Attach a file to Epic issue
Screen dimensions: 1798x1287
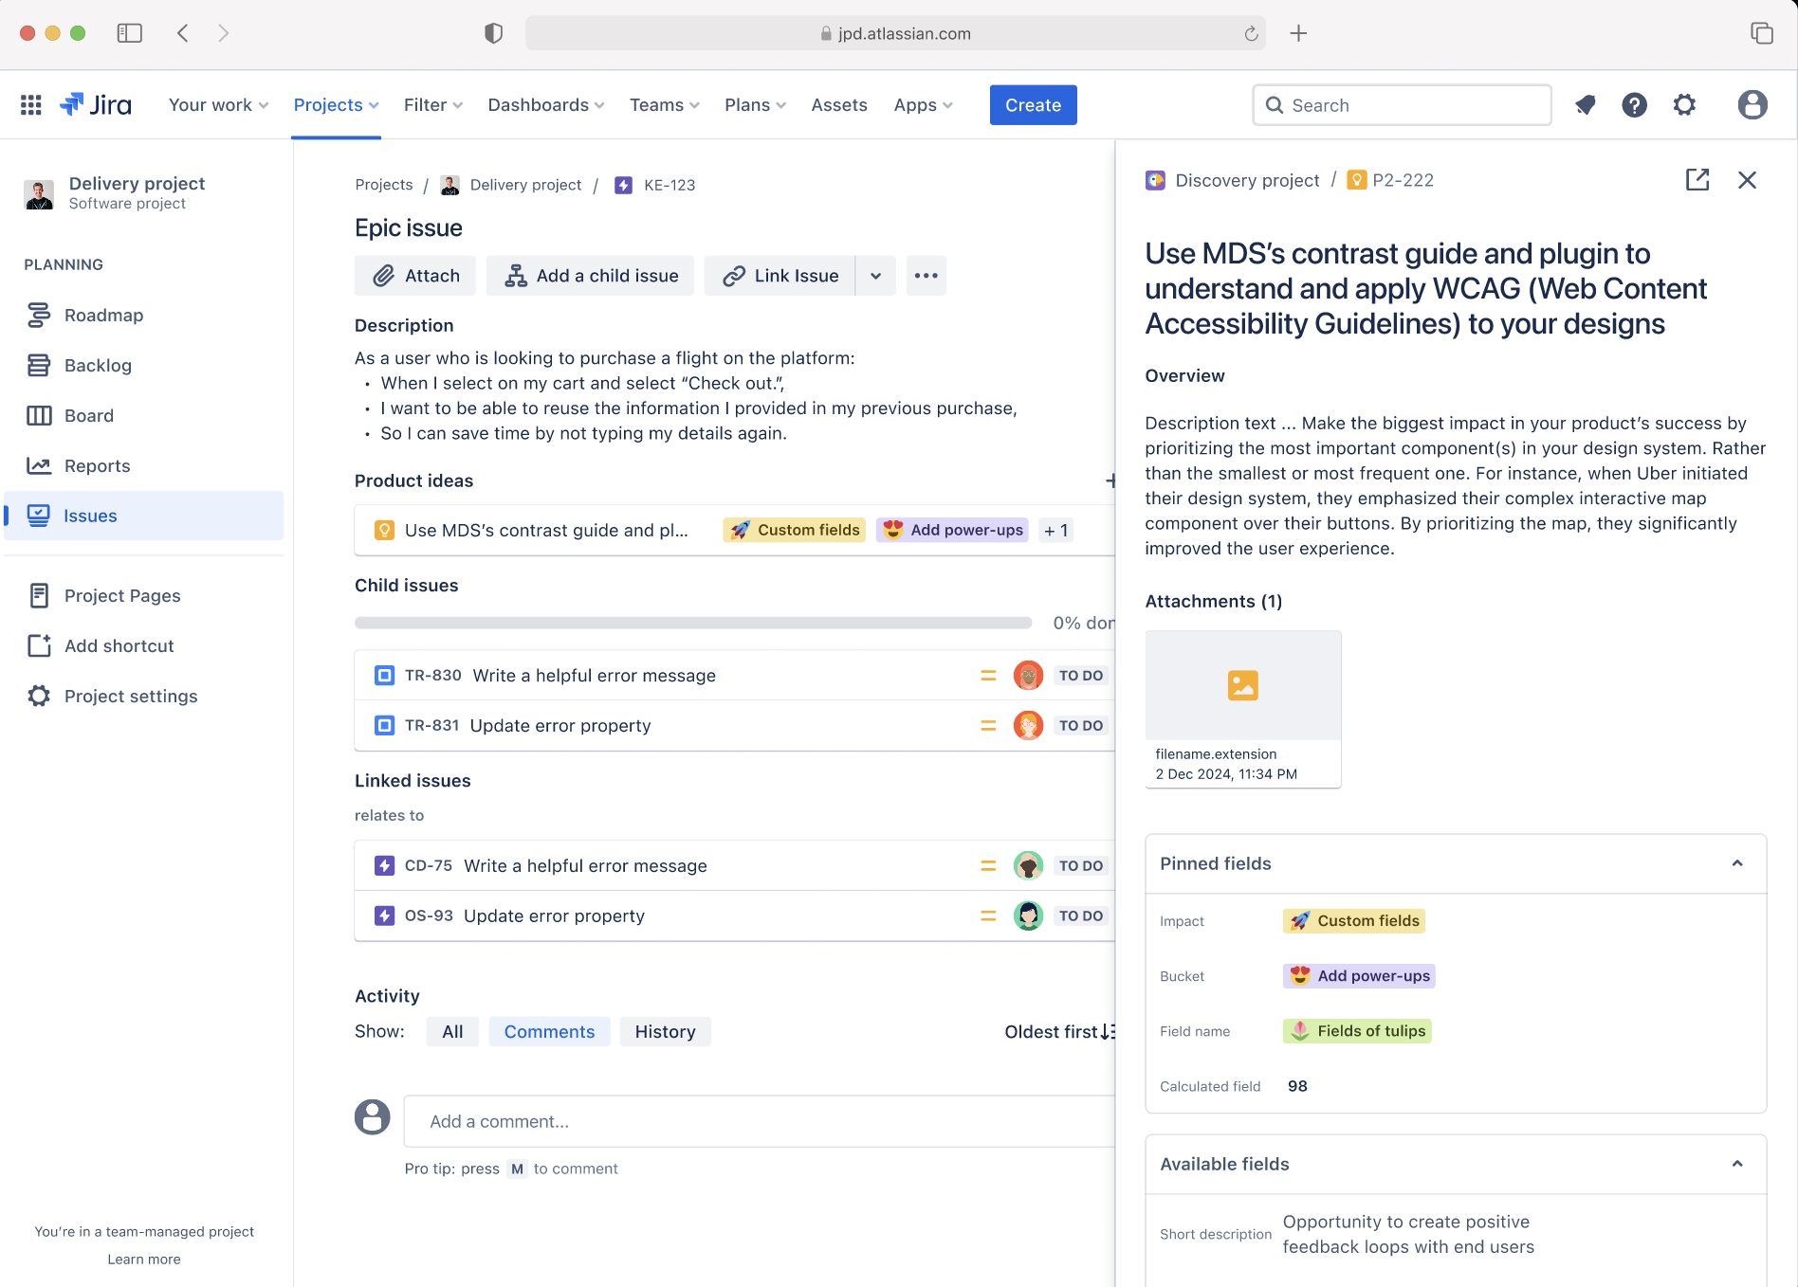click(414, 275)
